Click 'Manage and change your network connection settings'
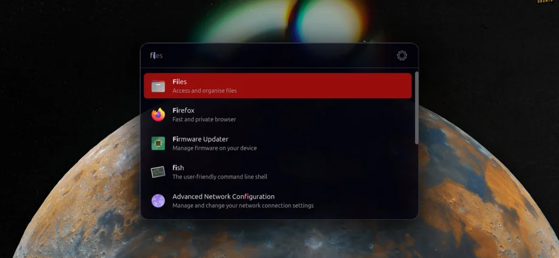 pyautogui.click(x=243, y=206)
